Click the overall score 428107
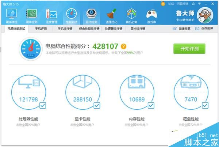Viewport: 219px width, 147px height. pos(105,46)
